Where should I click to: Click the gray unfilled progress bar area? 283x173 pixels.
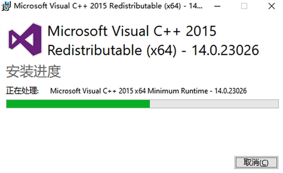[214, 104]
